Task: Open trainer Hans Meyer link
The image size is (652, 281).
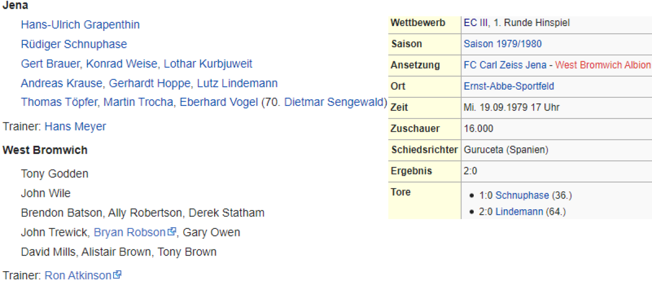Action: (x=75, y=127)
